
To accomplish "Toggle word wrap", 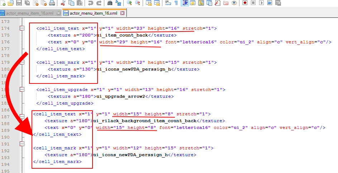I will click(x=168, y=3).
